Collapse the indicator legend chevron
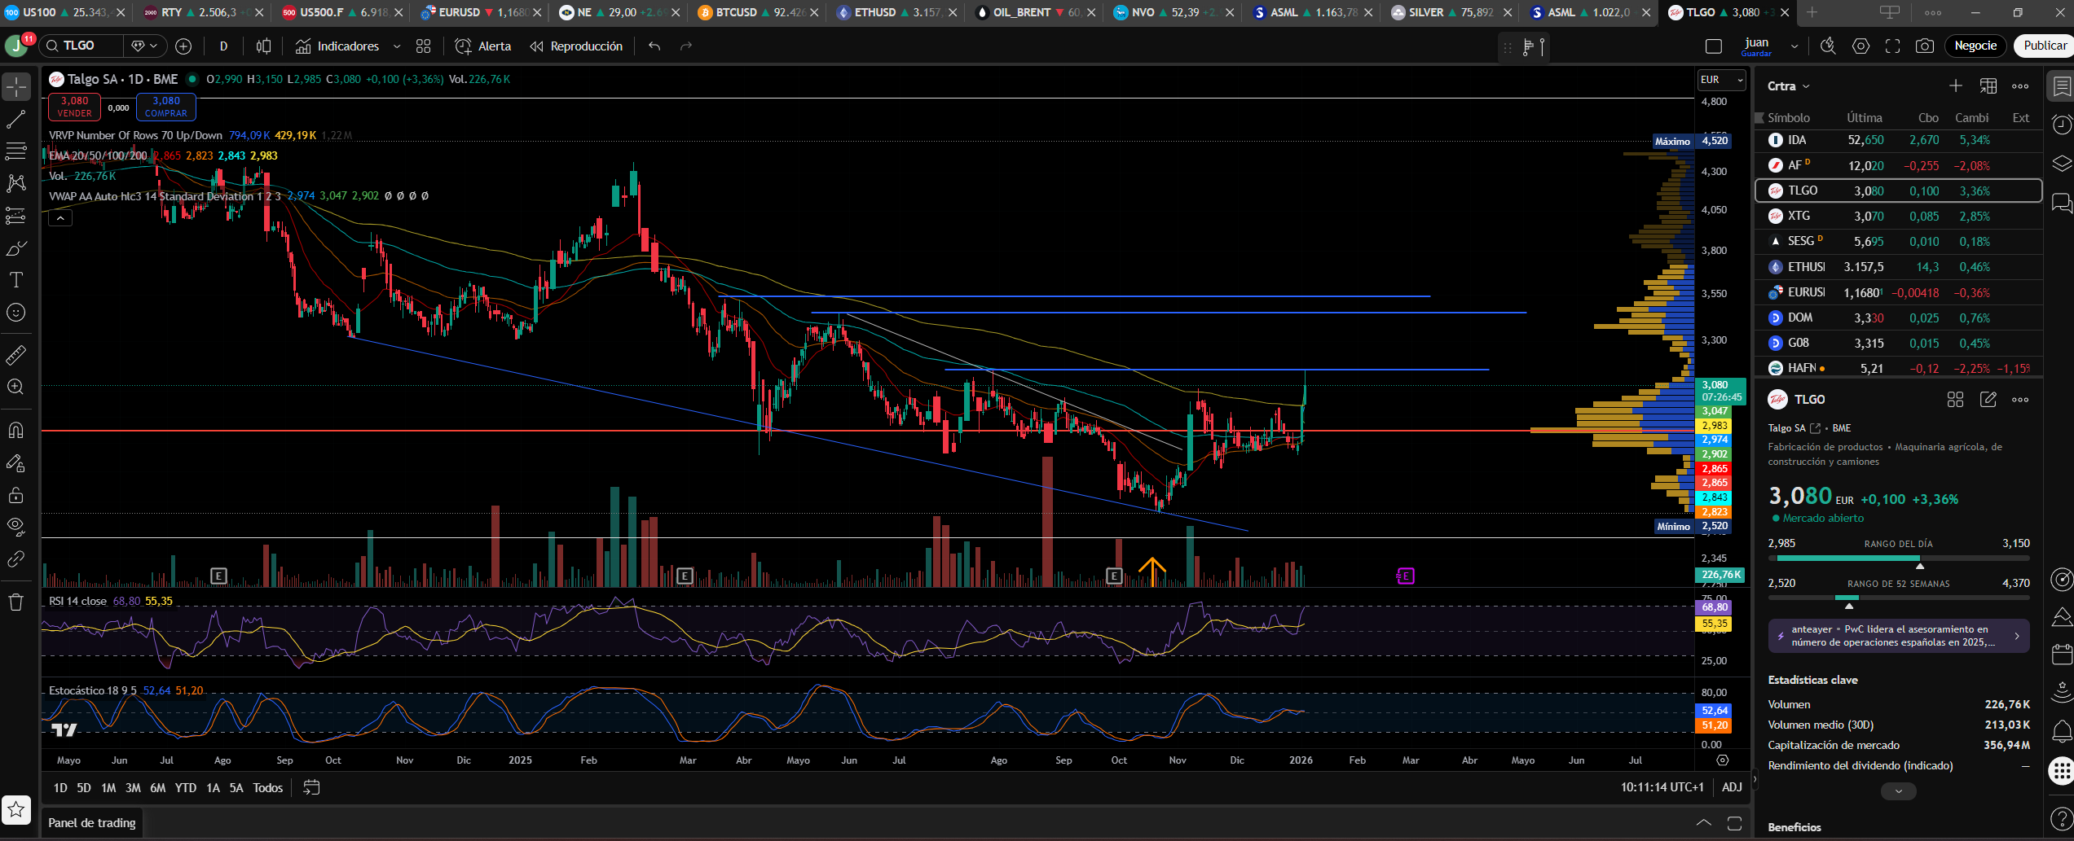2074x841 pixels. 60,218
